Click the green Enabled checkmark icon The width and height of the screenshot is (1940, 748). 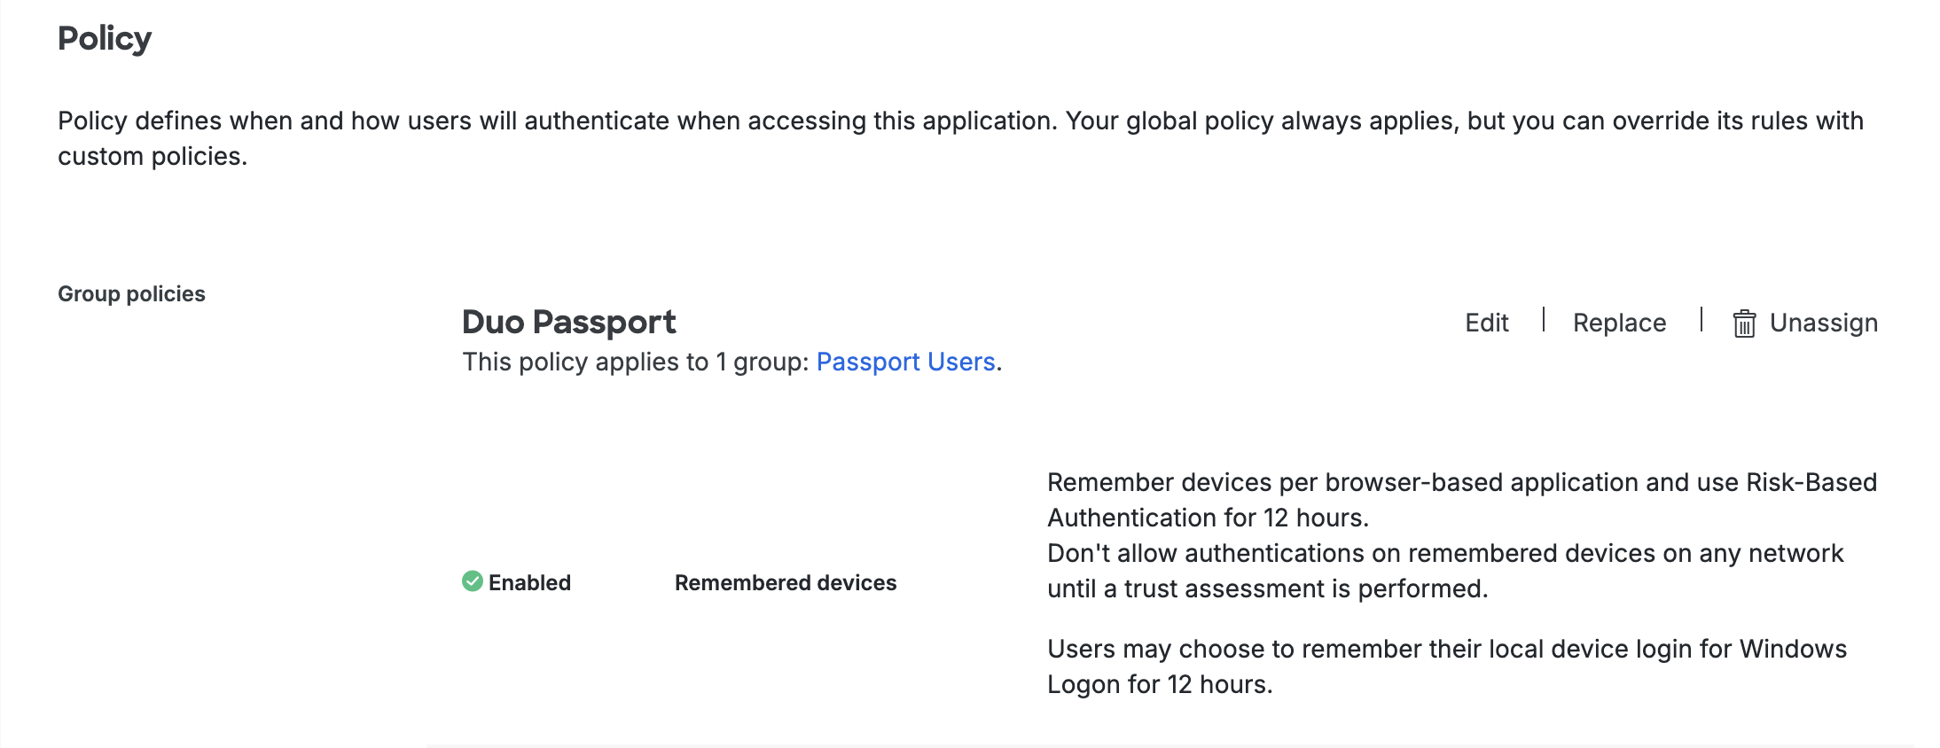pos(473,581)
